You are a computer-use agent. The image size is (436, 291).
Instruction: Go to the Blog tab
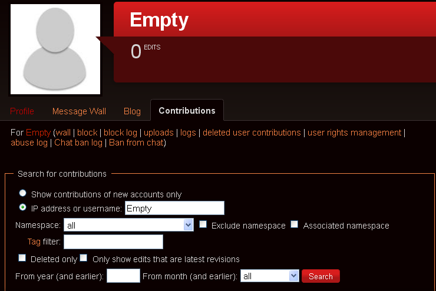click(132, 111)
